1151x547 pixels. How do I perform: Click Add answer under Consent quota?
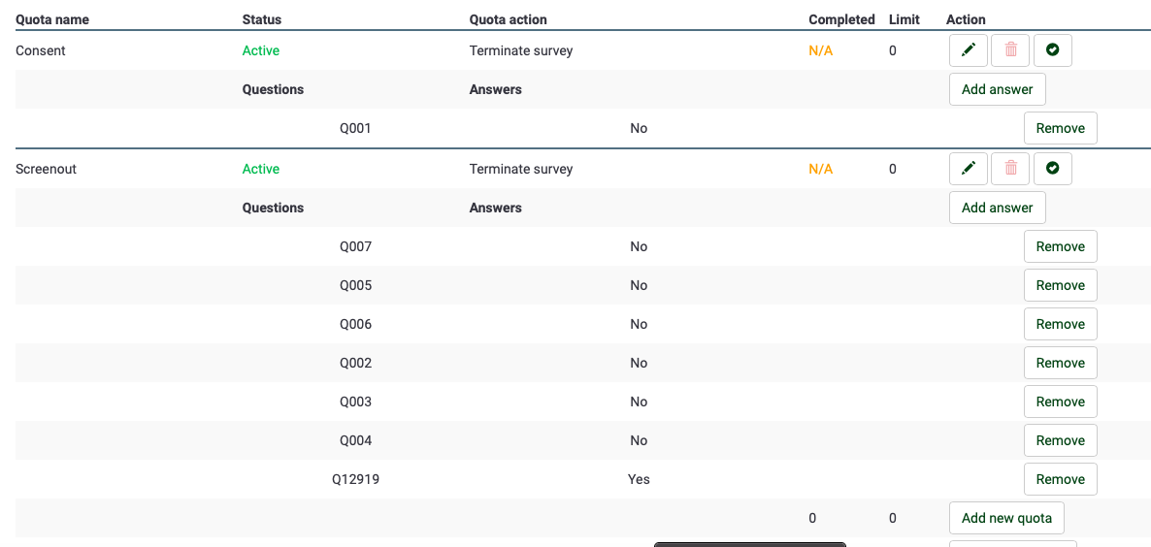[997, 89]
